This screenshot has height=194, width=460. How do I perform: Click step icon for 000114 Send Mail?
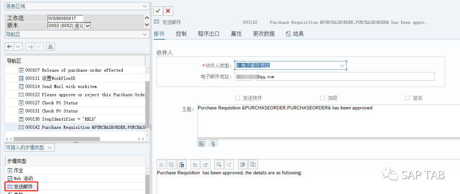pos(21,87)
